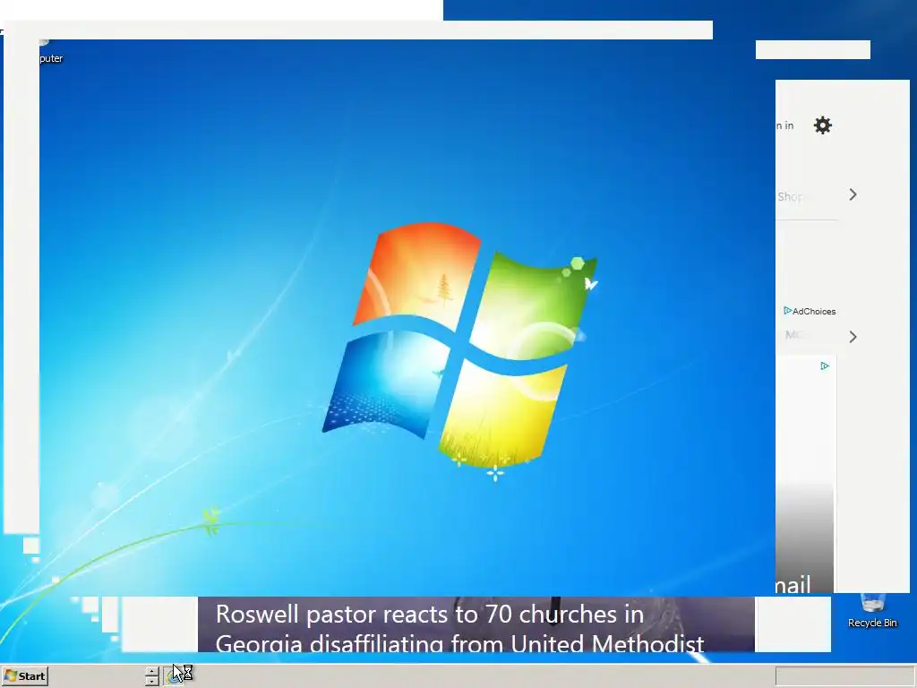Open the Roswell pastor news headline
Viewport: 917px width, 688px height.
click(459, 628)
